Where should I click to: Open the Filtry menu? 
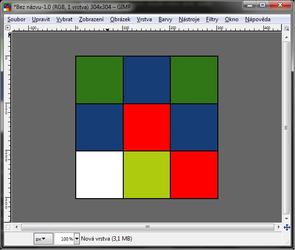(212, 19)
